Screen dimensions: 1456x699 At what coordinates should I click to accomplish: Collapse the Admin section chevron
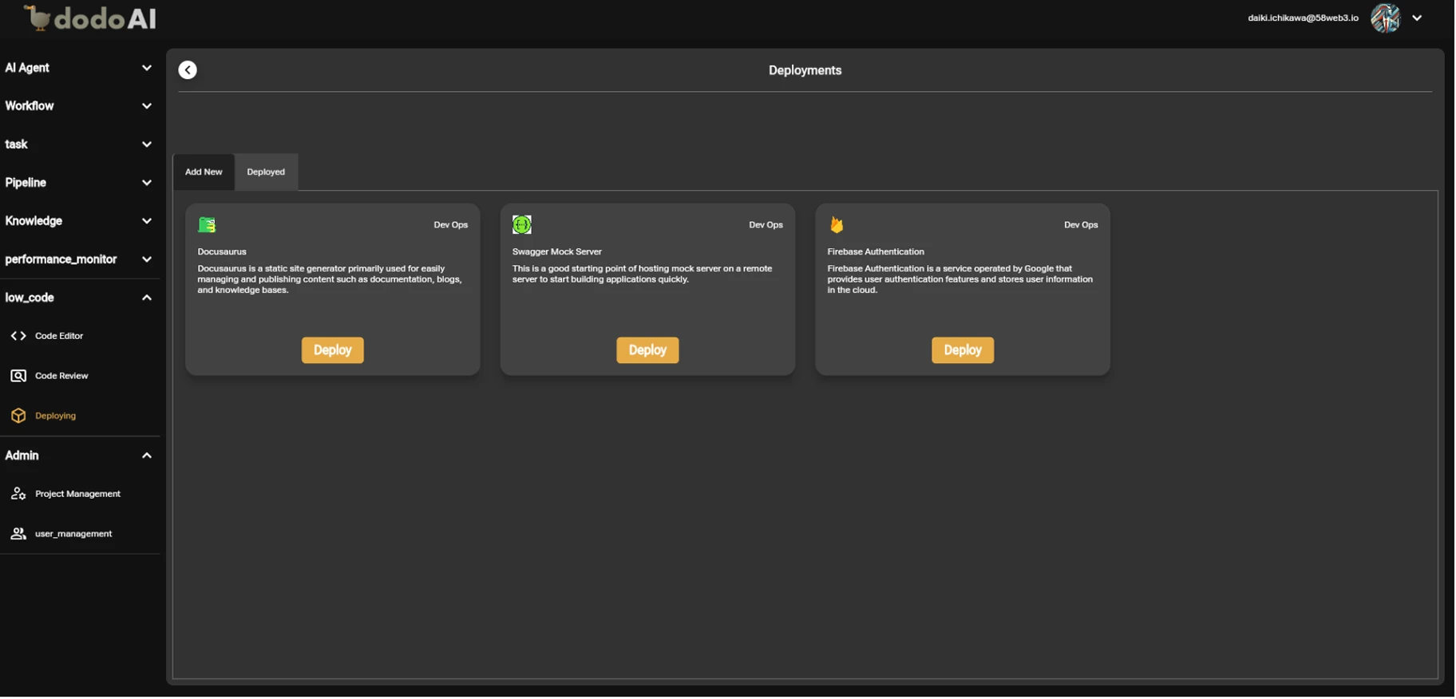pos(147,456)
